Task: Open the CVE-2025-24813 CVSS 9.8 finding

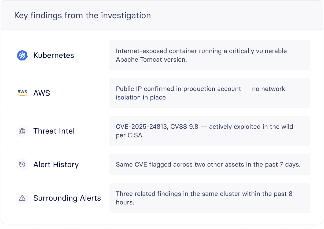Action: 209,131
